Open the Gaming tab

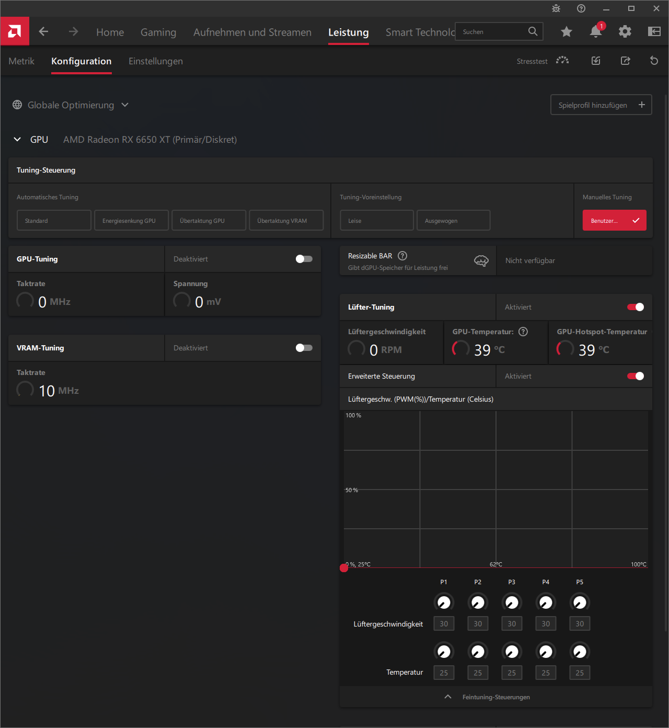coord(158,32)
